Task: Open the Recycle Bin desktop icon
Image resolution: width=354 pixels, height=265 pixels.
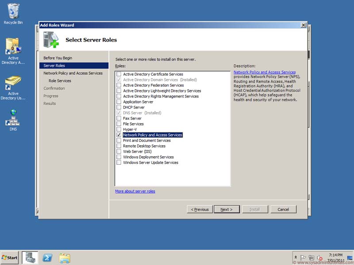Action: [13, 14]
